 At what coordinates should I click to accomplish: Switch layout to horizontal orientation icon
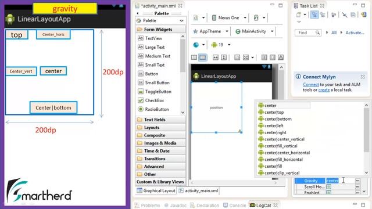pyautogui.click(x=194, y=57)
